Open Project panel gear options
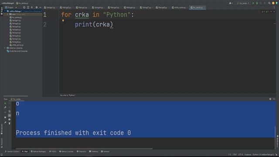The width and height of the screenshot is (279, 157). coord(37,7)
